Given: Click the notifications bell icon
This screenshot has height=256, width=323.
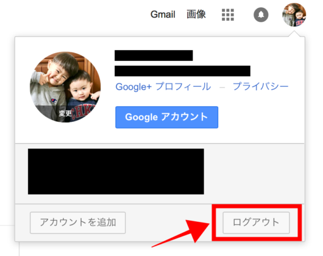Looking at the screenshot, I should pos(261,15).
